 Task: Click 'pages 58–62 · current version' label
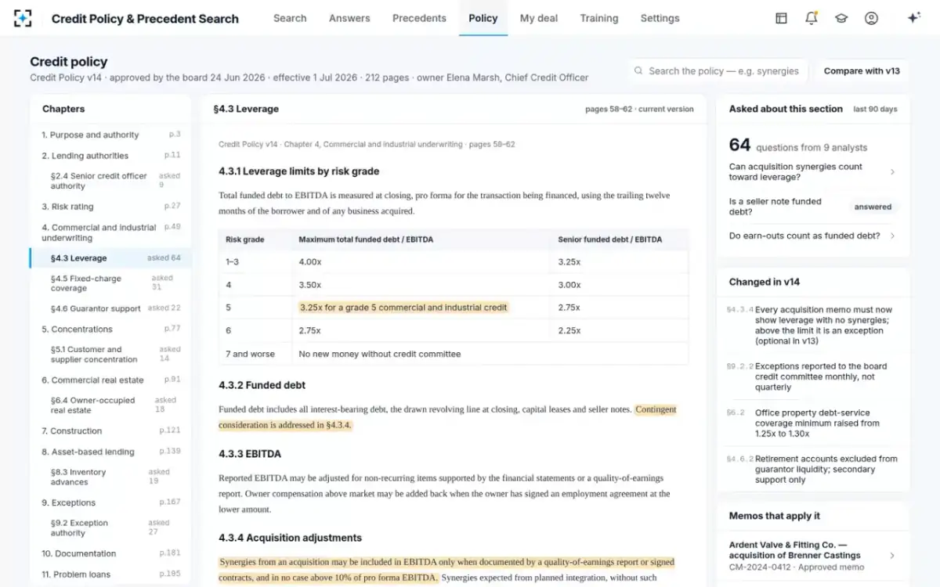[639, 110]
